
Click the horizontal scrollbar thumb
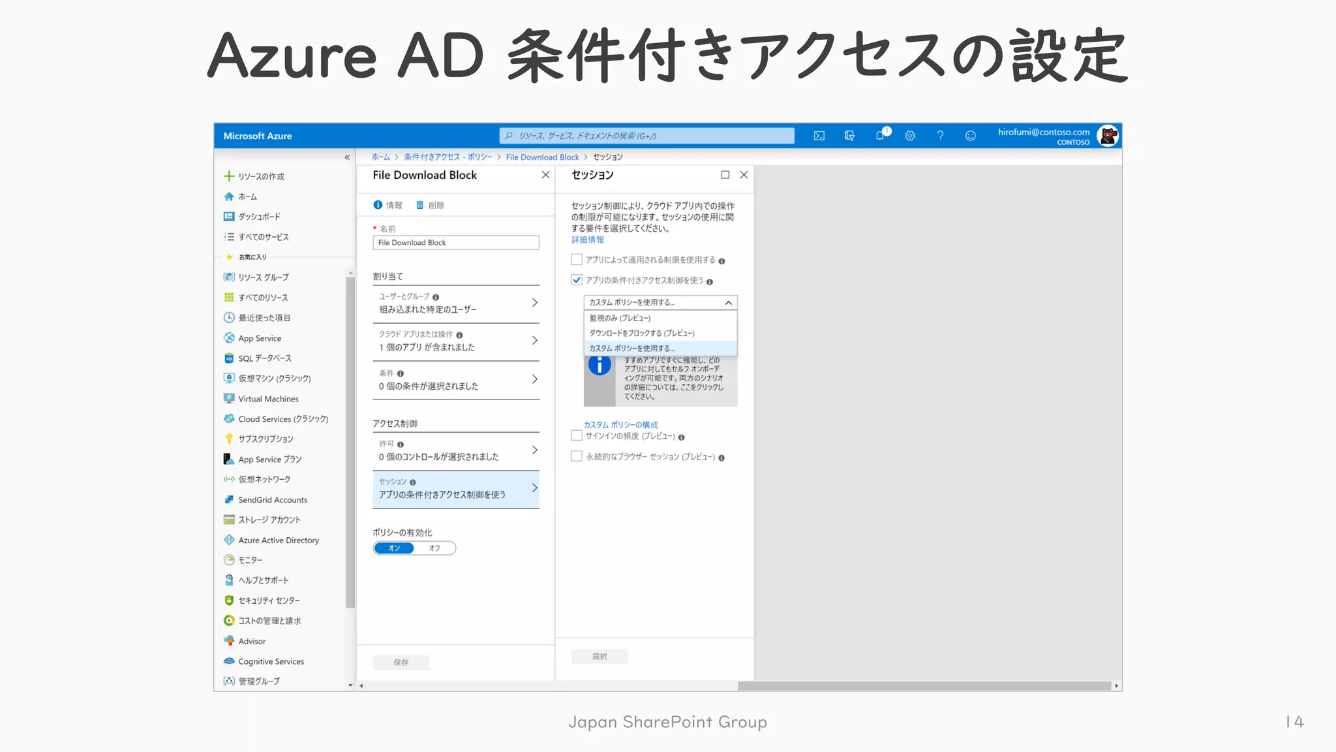(x=924, y=686)
